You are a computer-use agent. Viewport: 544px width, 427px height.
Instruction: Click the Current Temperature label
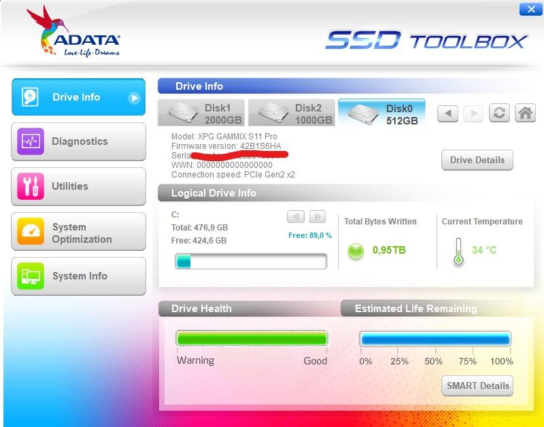[x=482, y=221]
